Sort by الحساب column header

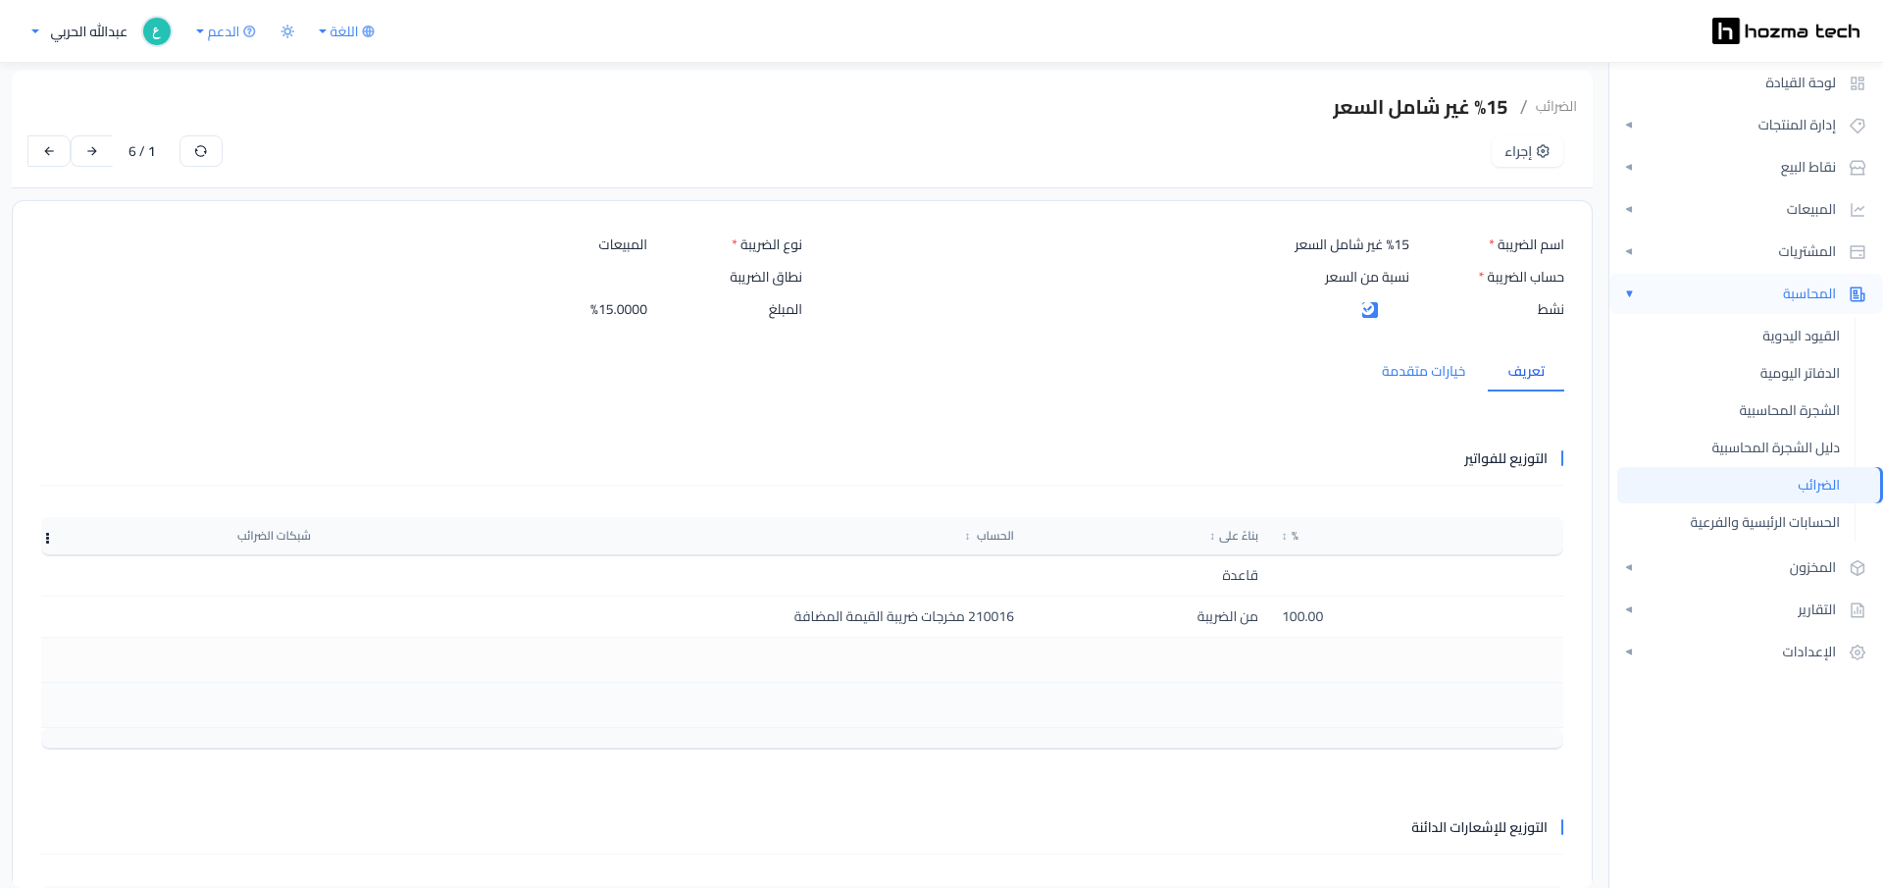(994, 536)
